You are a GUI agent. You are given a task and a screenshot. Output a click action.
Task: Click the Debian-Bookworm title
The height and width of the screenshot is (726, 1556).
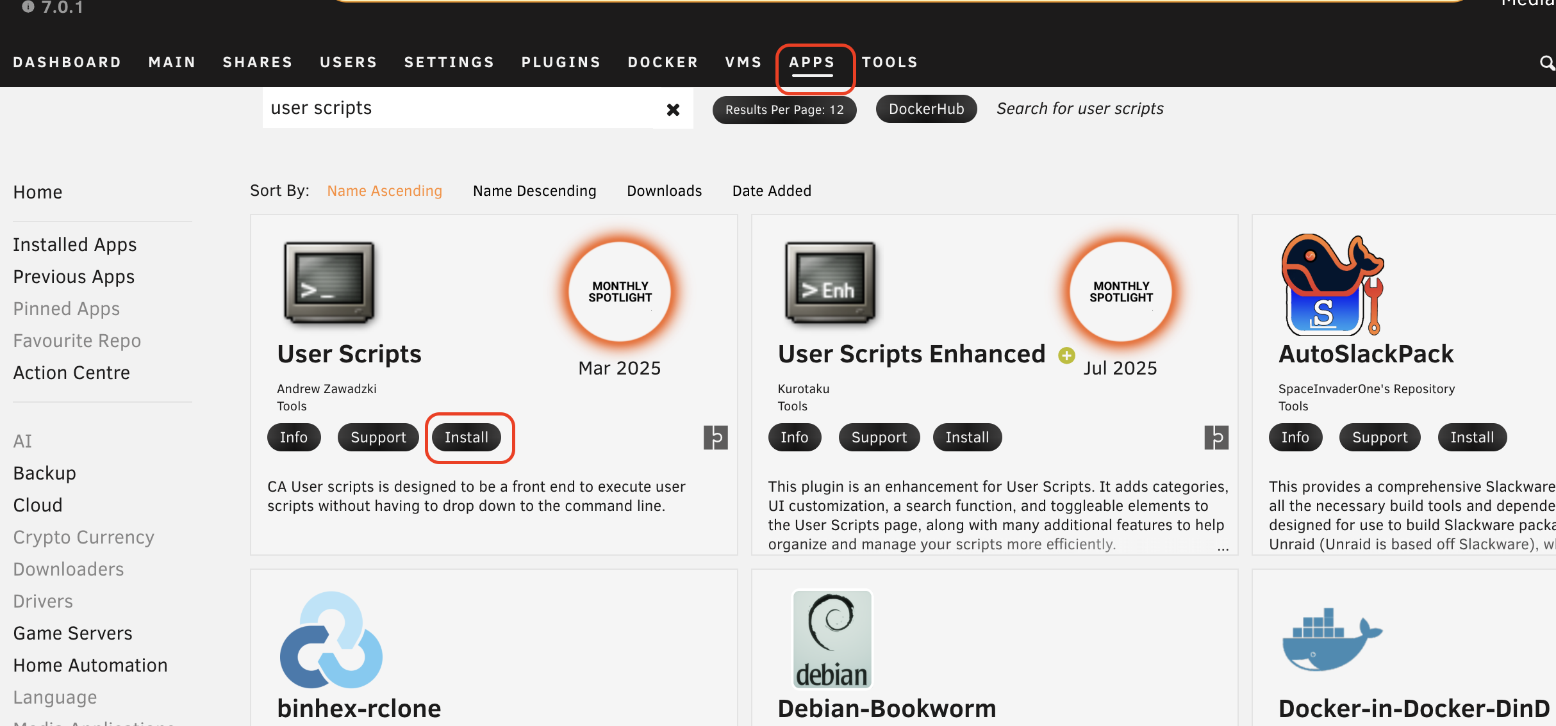[887, 709]
